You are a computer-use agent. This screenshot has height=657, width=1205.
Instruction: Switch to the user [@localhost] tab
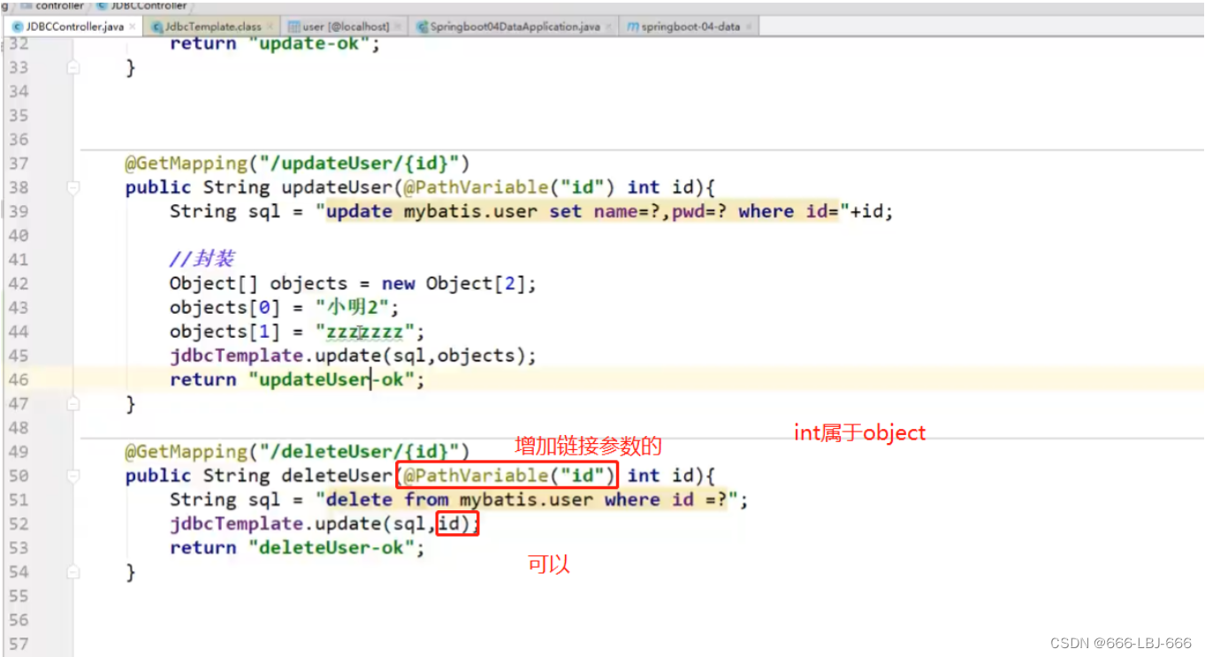coord(346,27)
